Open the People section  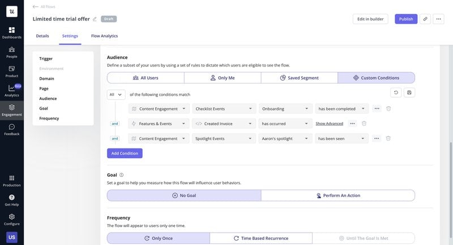(x=12, y=53)
